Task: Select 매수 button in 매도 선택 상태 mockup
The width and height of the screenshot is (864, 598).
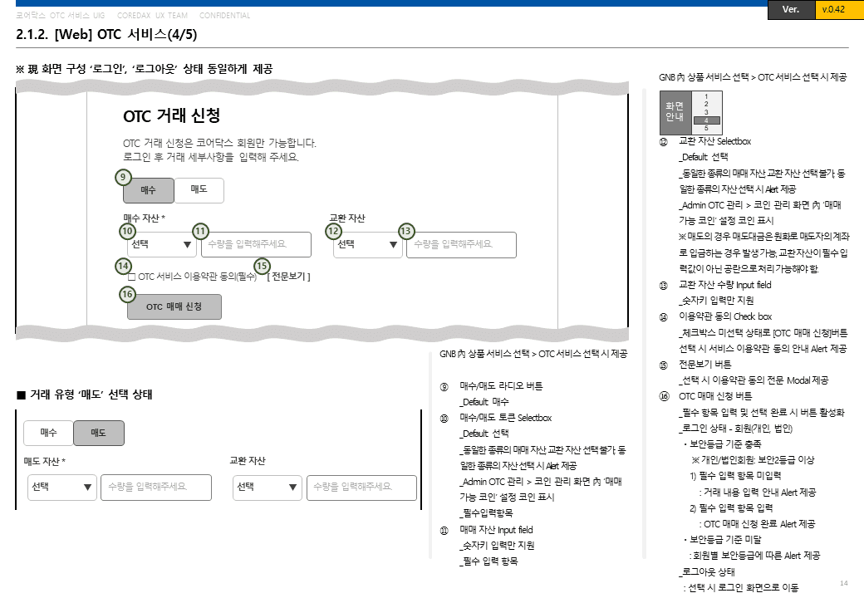Action: tap(48, 433)
